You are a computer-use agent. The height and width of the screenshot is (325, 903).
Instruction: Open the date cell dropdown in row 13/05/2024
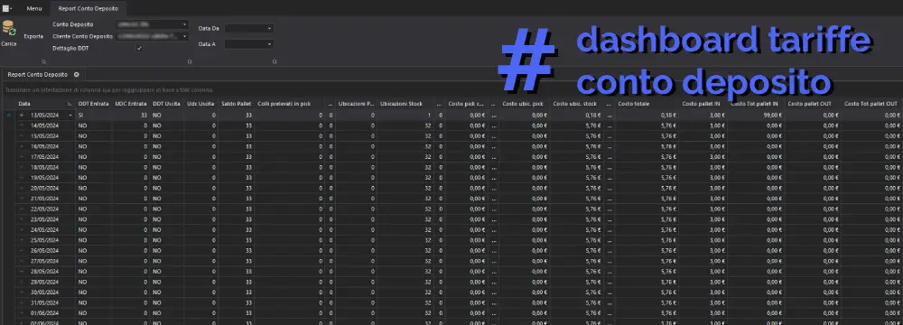[x=70, y=116]
